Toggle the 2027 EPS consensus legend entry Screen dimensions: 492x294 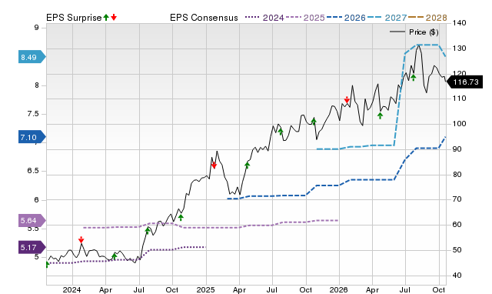(387, 18)
